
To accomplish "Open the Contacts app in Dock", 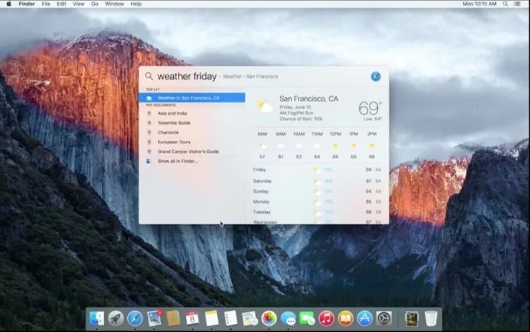I will click(173, 318).
